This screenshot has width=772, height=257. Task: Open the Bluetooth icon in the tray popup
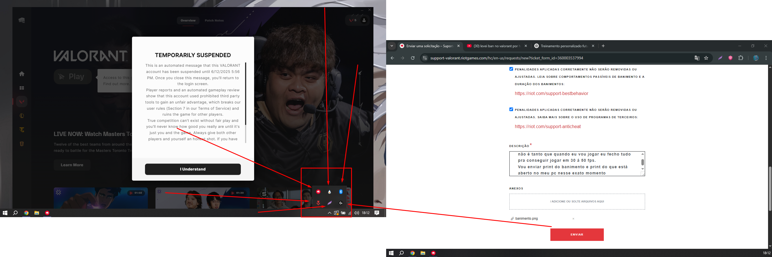341,192
